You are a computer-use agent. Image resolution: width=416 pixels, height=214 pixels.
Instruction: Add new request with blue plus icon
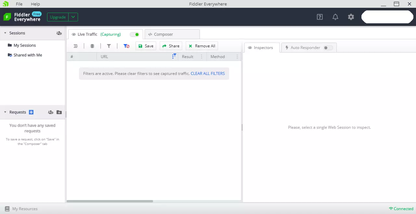click(31, 112)
